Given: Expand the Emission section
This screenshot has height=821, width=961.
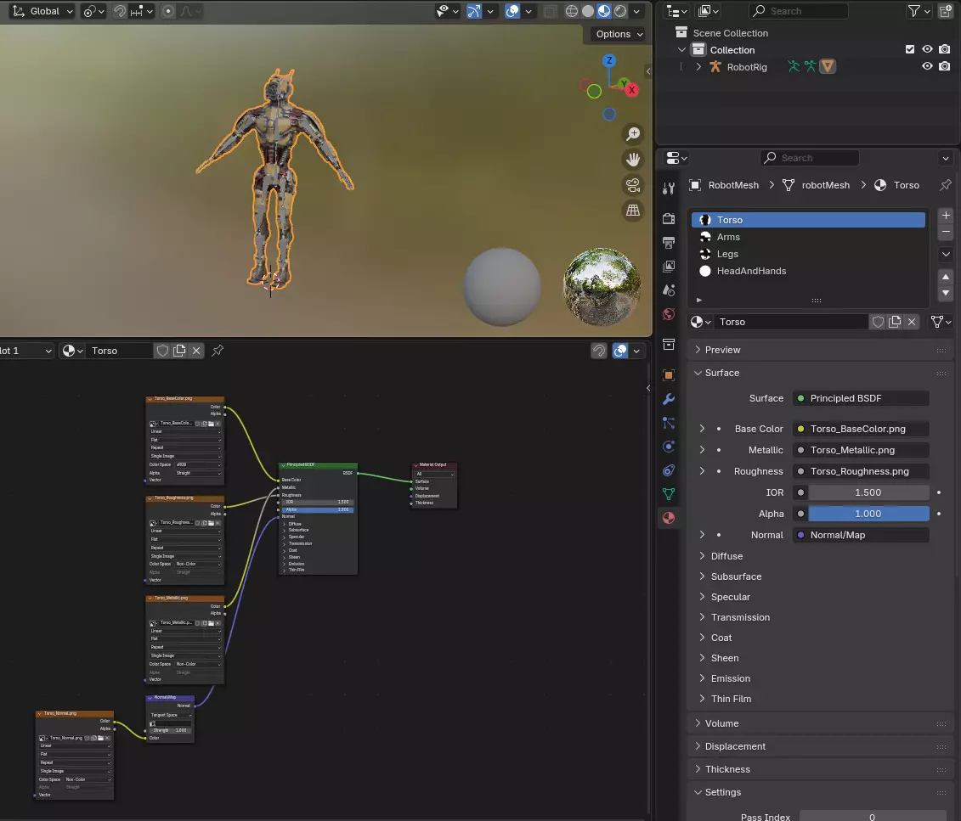Looking at the screenshot, I should pyautogui.click(x=703, y=678).
